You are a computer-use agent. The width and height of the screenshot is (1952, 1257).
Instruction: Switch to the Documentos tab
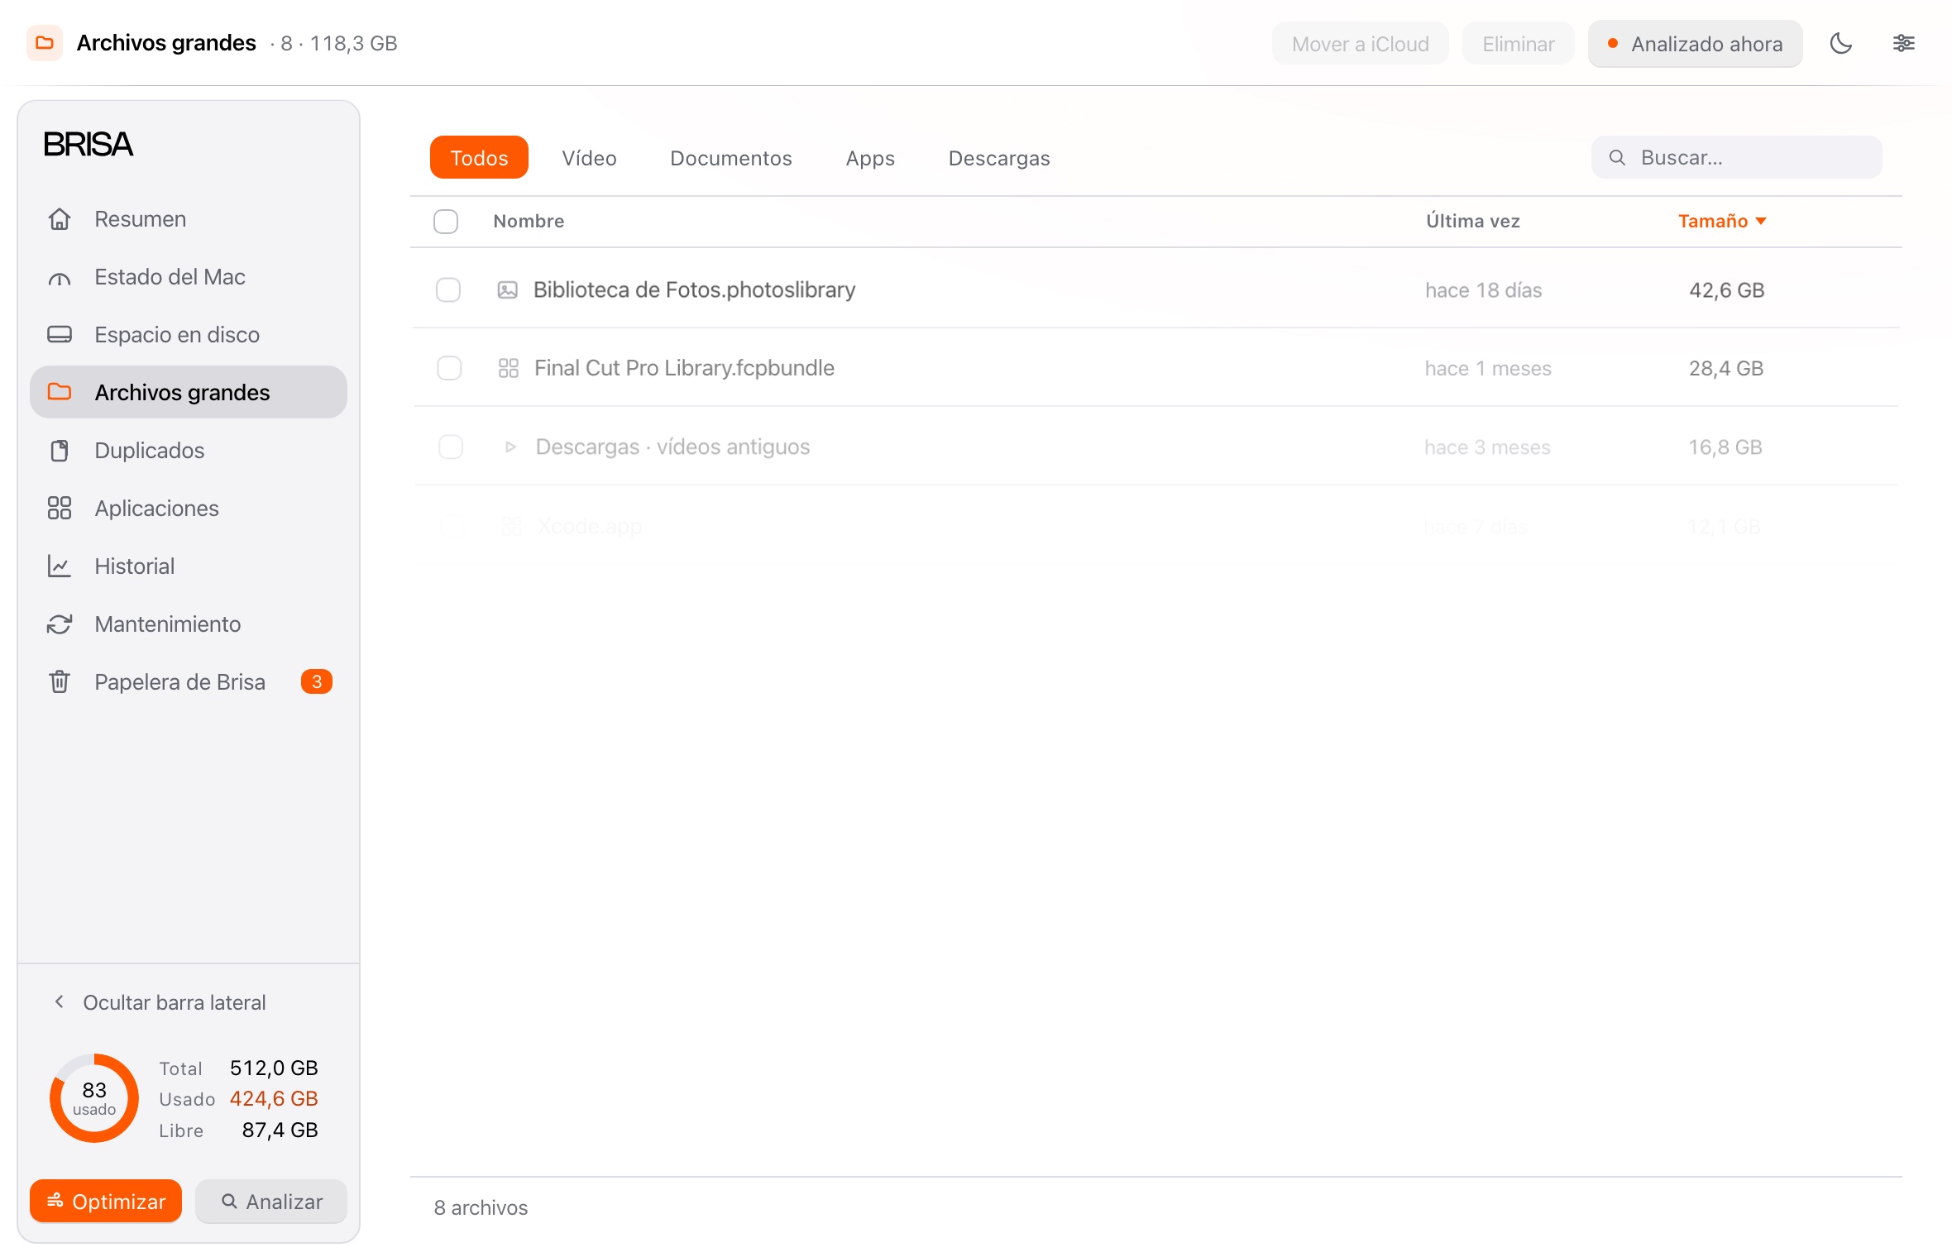click(731, 157)
